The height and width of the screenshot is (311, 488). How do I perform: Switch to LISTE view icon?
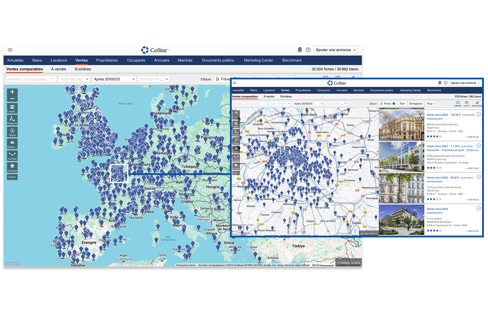[x=466, y=104]
